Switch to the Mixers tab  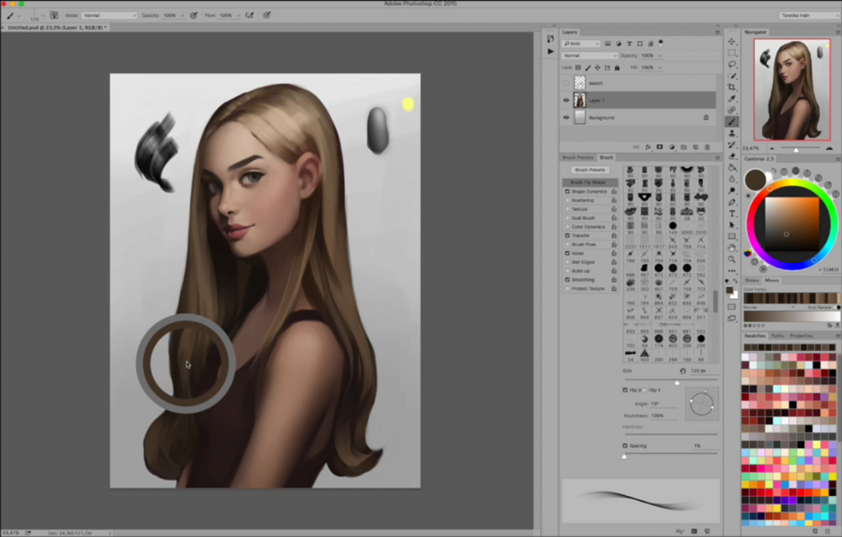[x=772, y=281]
